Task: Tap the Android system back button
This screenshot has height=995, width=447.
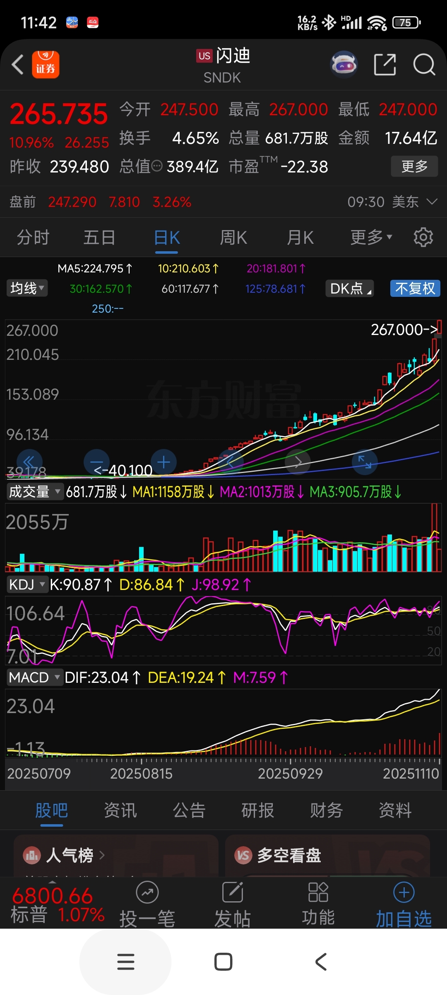Action: (321, 962)
